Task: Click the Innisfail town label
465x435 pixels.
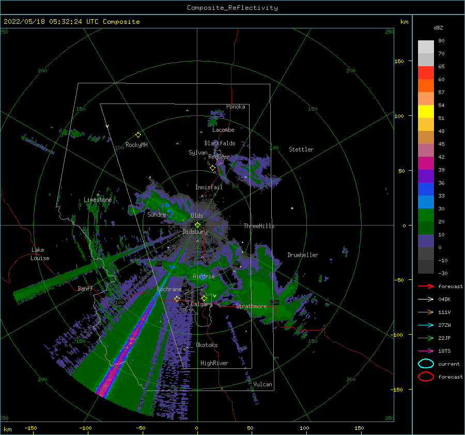Action: (x=209, y=187)
